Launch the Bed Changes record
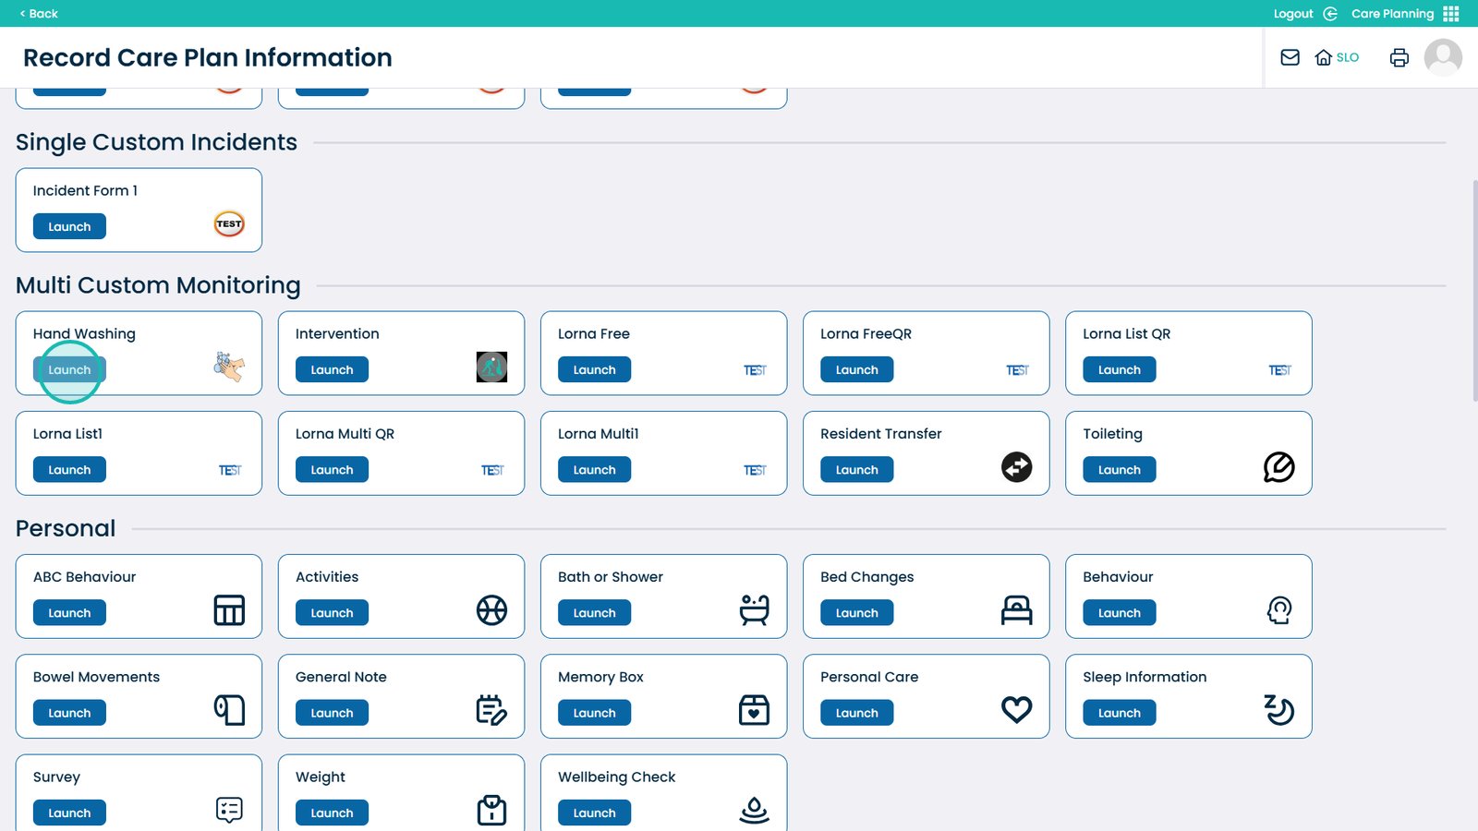Screen dimensions: 1478x831 [856, 613]
